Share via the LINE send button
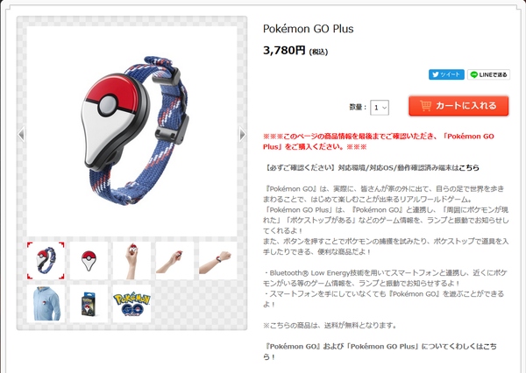The width and height of the screenshot is (526, 373). tap(489, 74)
